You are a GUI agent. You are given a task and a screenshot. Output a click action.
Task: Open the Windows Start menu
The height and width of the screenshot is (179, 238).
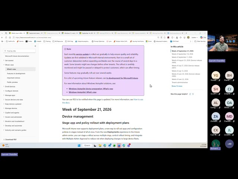click(79, 145)
